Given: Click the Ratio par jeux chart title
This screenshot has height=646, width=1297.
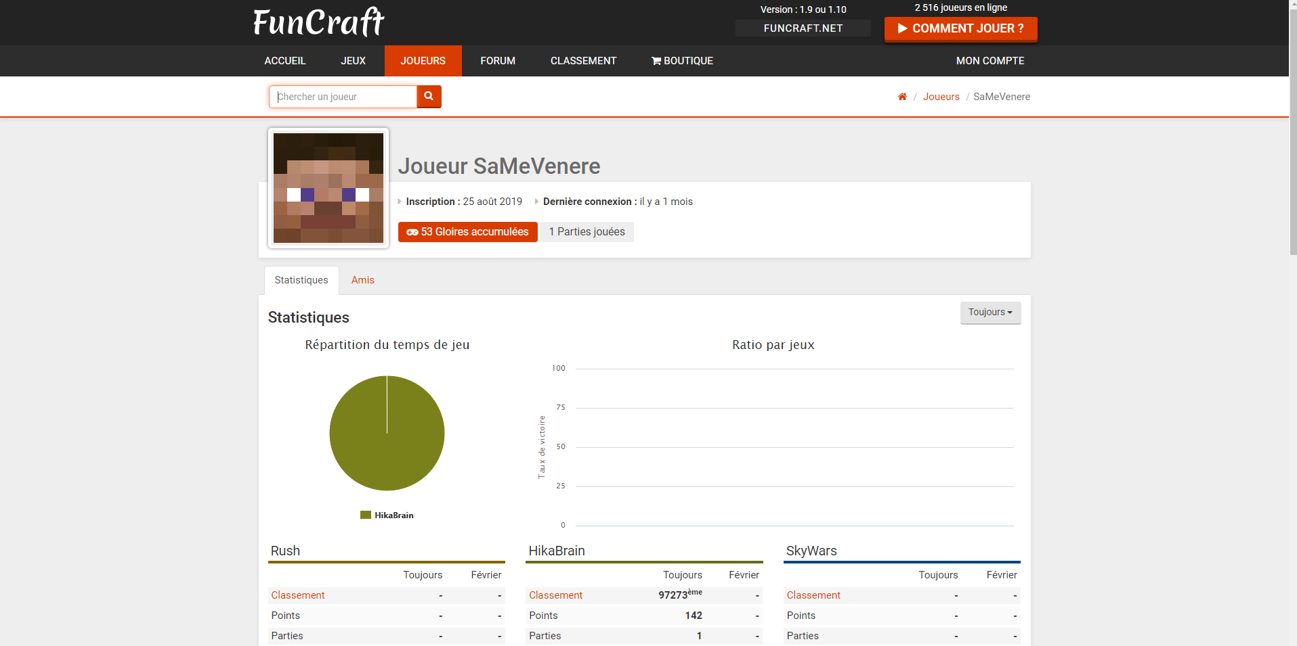Looking at the screenshot, I should tap(773, 345).
